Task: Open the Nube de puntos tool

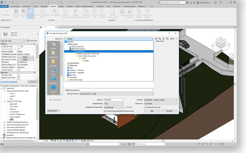Action: pyautogui.click(x=65, y=13)
